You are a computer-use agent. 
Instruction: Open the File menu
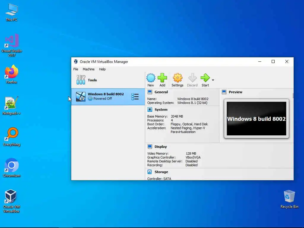click(76, 69)
